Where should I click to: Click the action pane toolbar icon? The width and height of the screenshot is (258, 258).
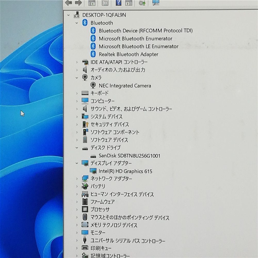(x=129, y=3)
